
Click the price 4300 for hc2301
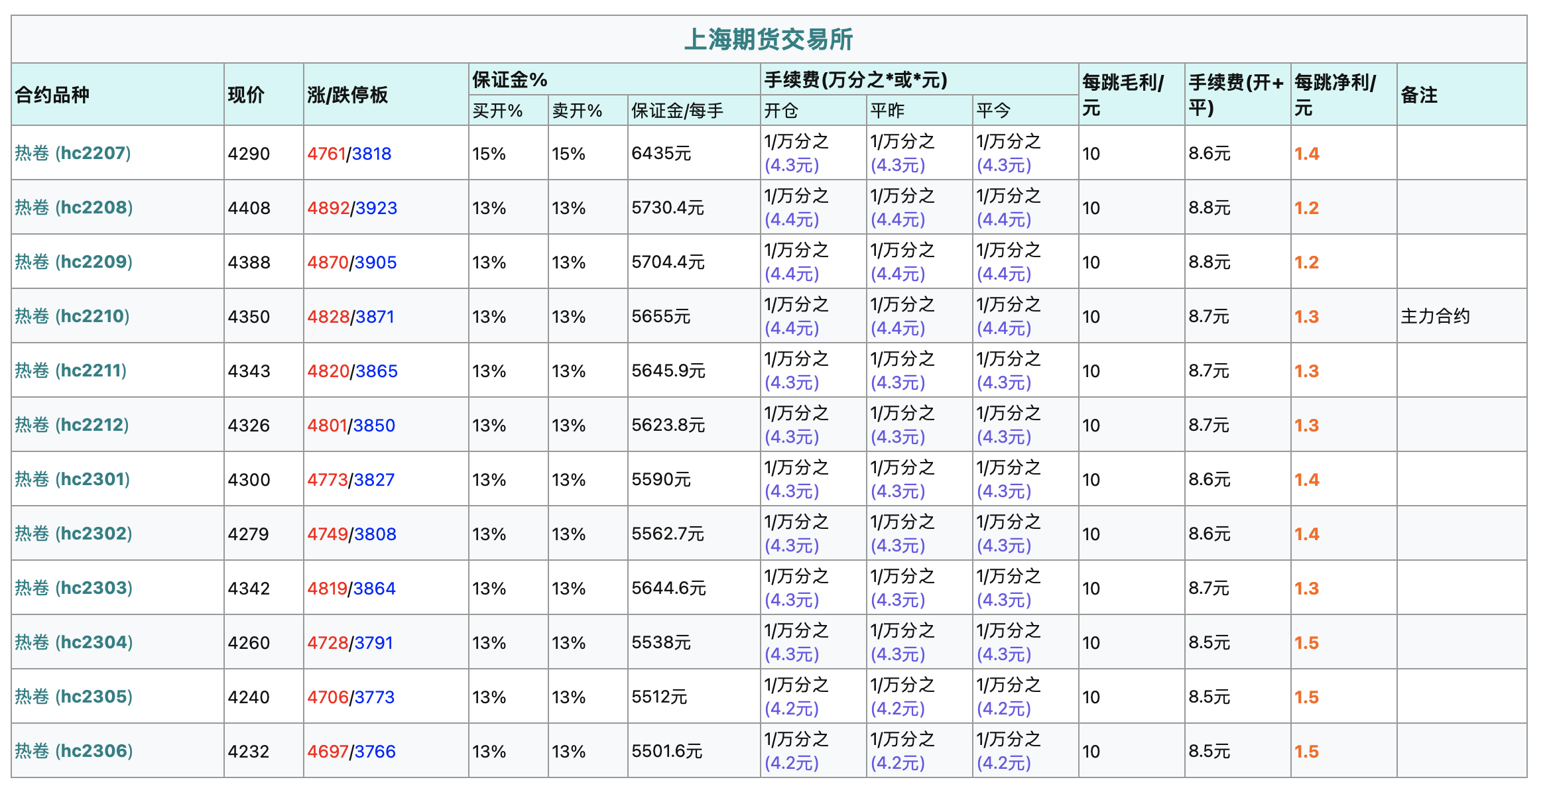[249, 480]
